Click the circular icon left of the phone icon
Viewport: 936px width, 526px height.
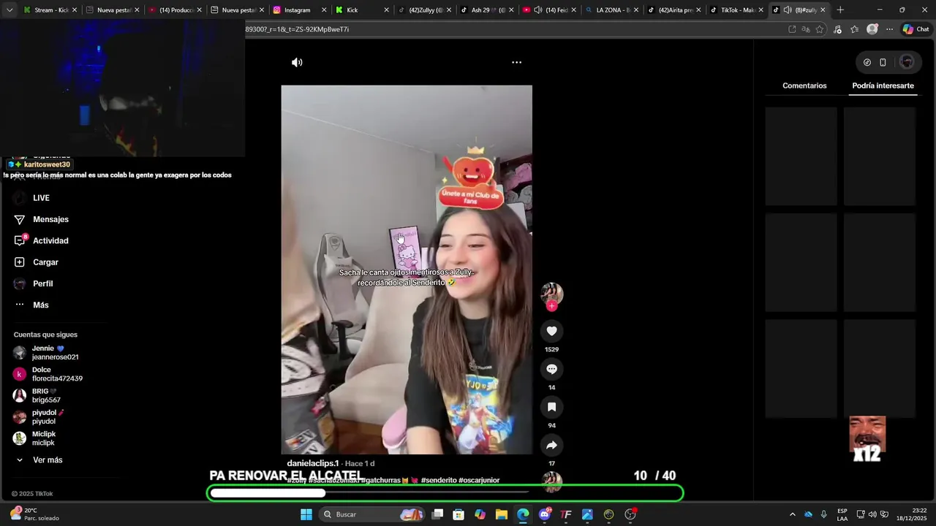coord(867,62)
